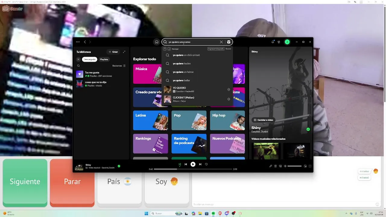Open Brave browser from the taskbar

220,213
